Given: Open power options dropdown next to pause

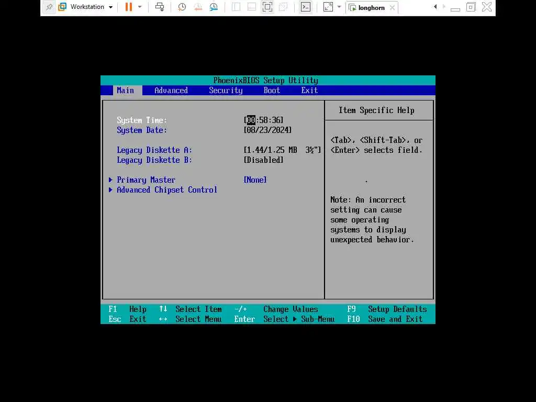Looking at the screenshot, I should click(x=140, y=7).
